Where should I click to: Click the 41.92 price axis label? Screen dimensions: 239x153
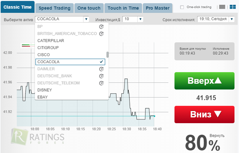tap(7, 112)
